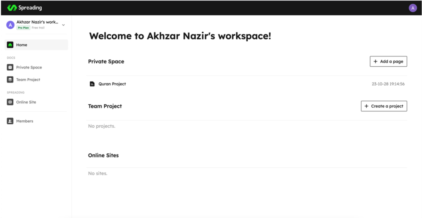Click the Members people icon
The image size is (422, 218).
[10, 121]
